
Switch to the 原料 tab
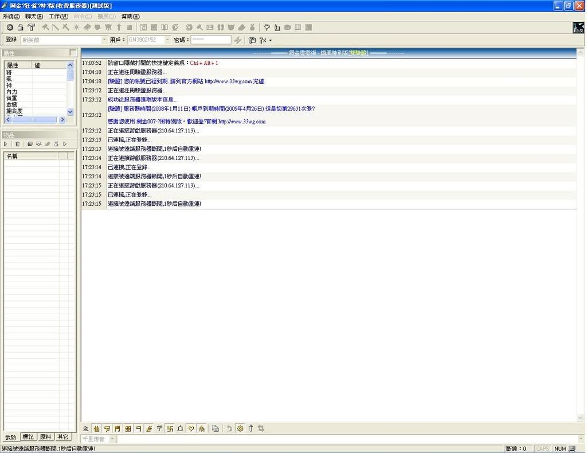click(45, 437)
